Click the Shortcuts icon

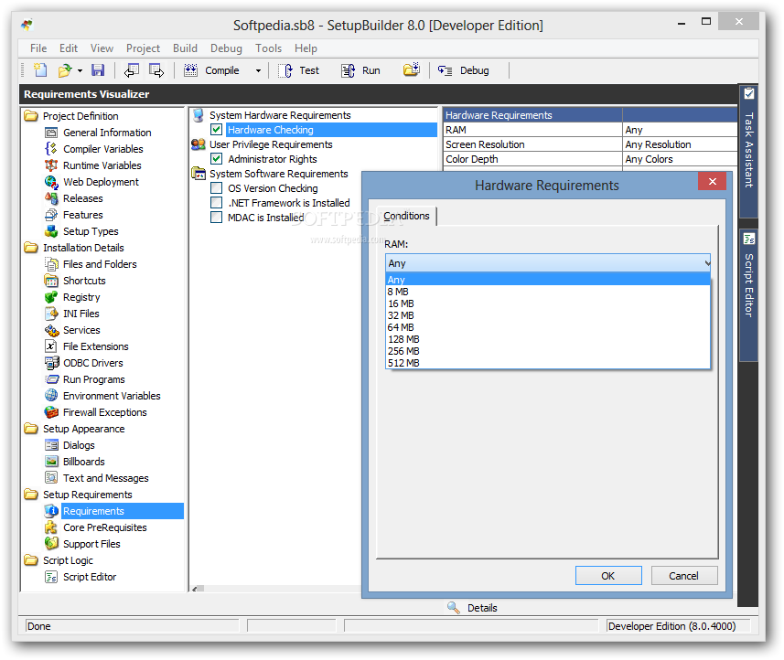(51, 281)
